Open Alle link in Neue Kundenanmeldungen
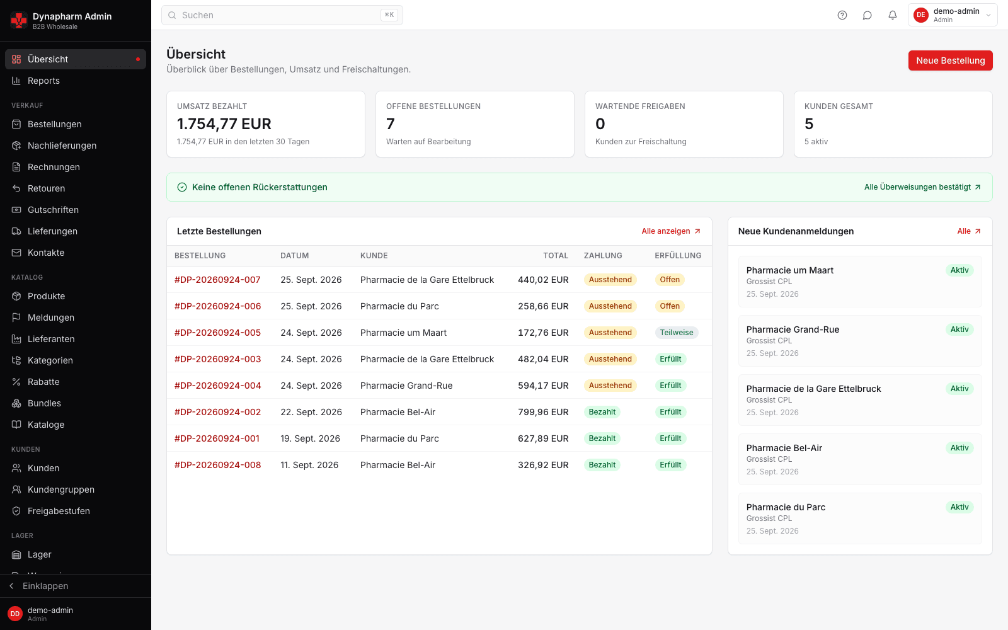1008x630 pixels. [x=969, y=231]
